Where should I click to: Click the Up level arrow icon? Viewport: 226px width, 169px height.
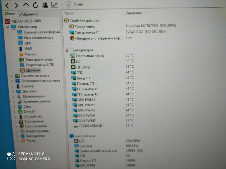pos(26,5)
